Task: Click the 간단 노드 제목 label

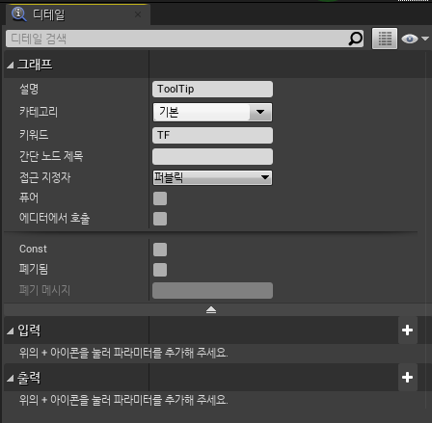Action: 51,156
